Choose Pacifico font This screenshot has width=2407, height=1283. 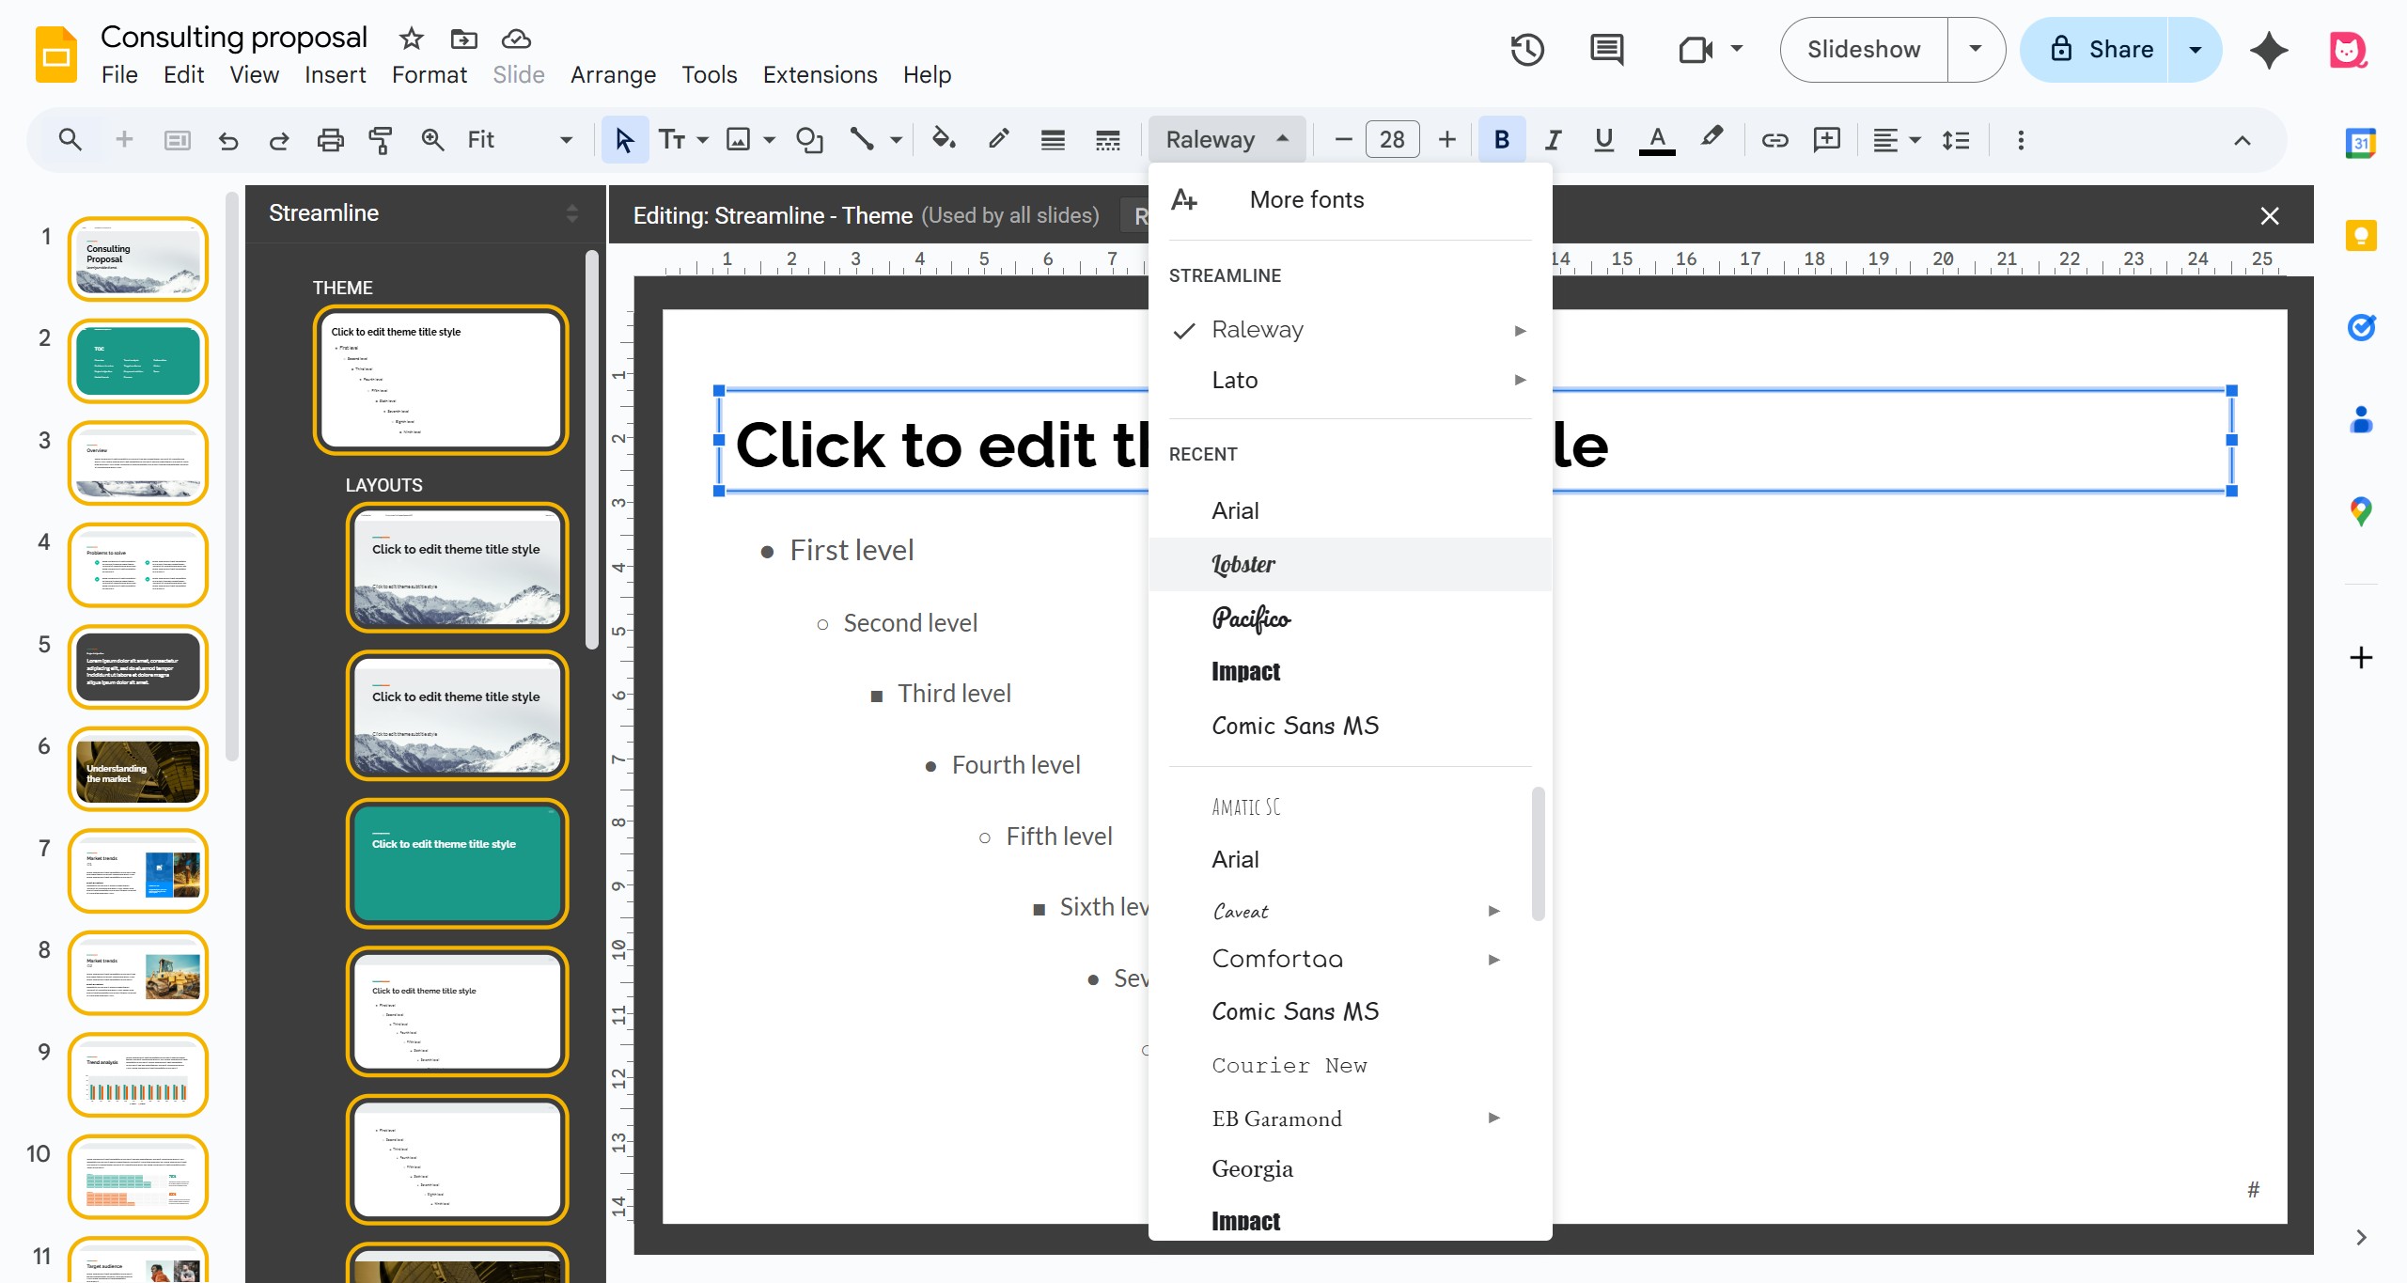tap(1350, 618)
